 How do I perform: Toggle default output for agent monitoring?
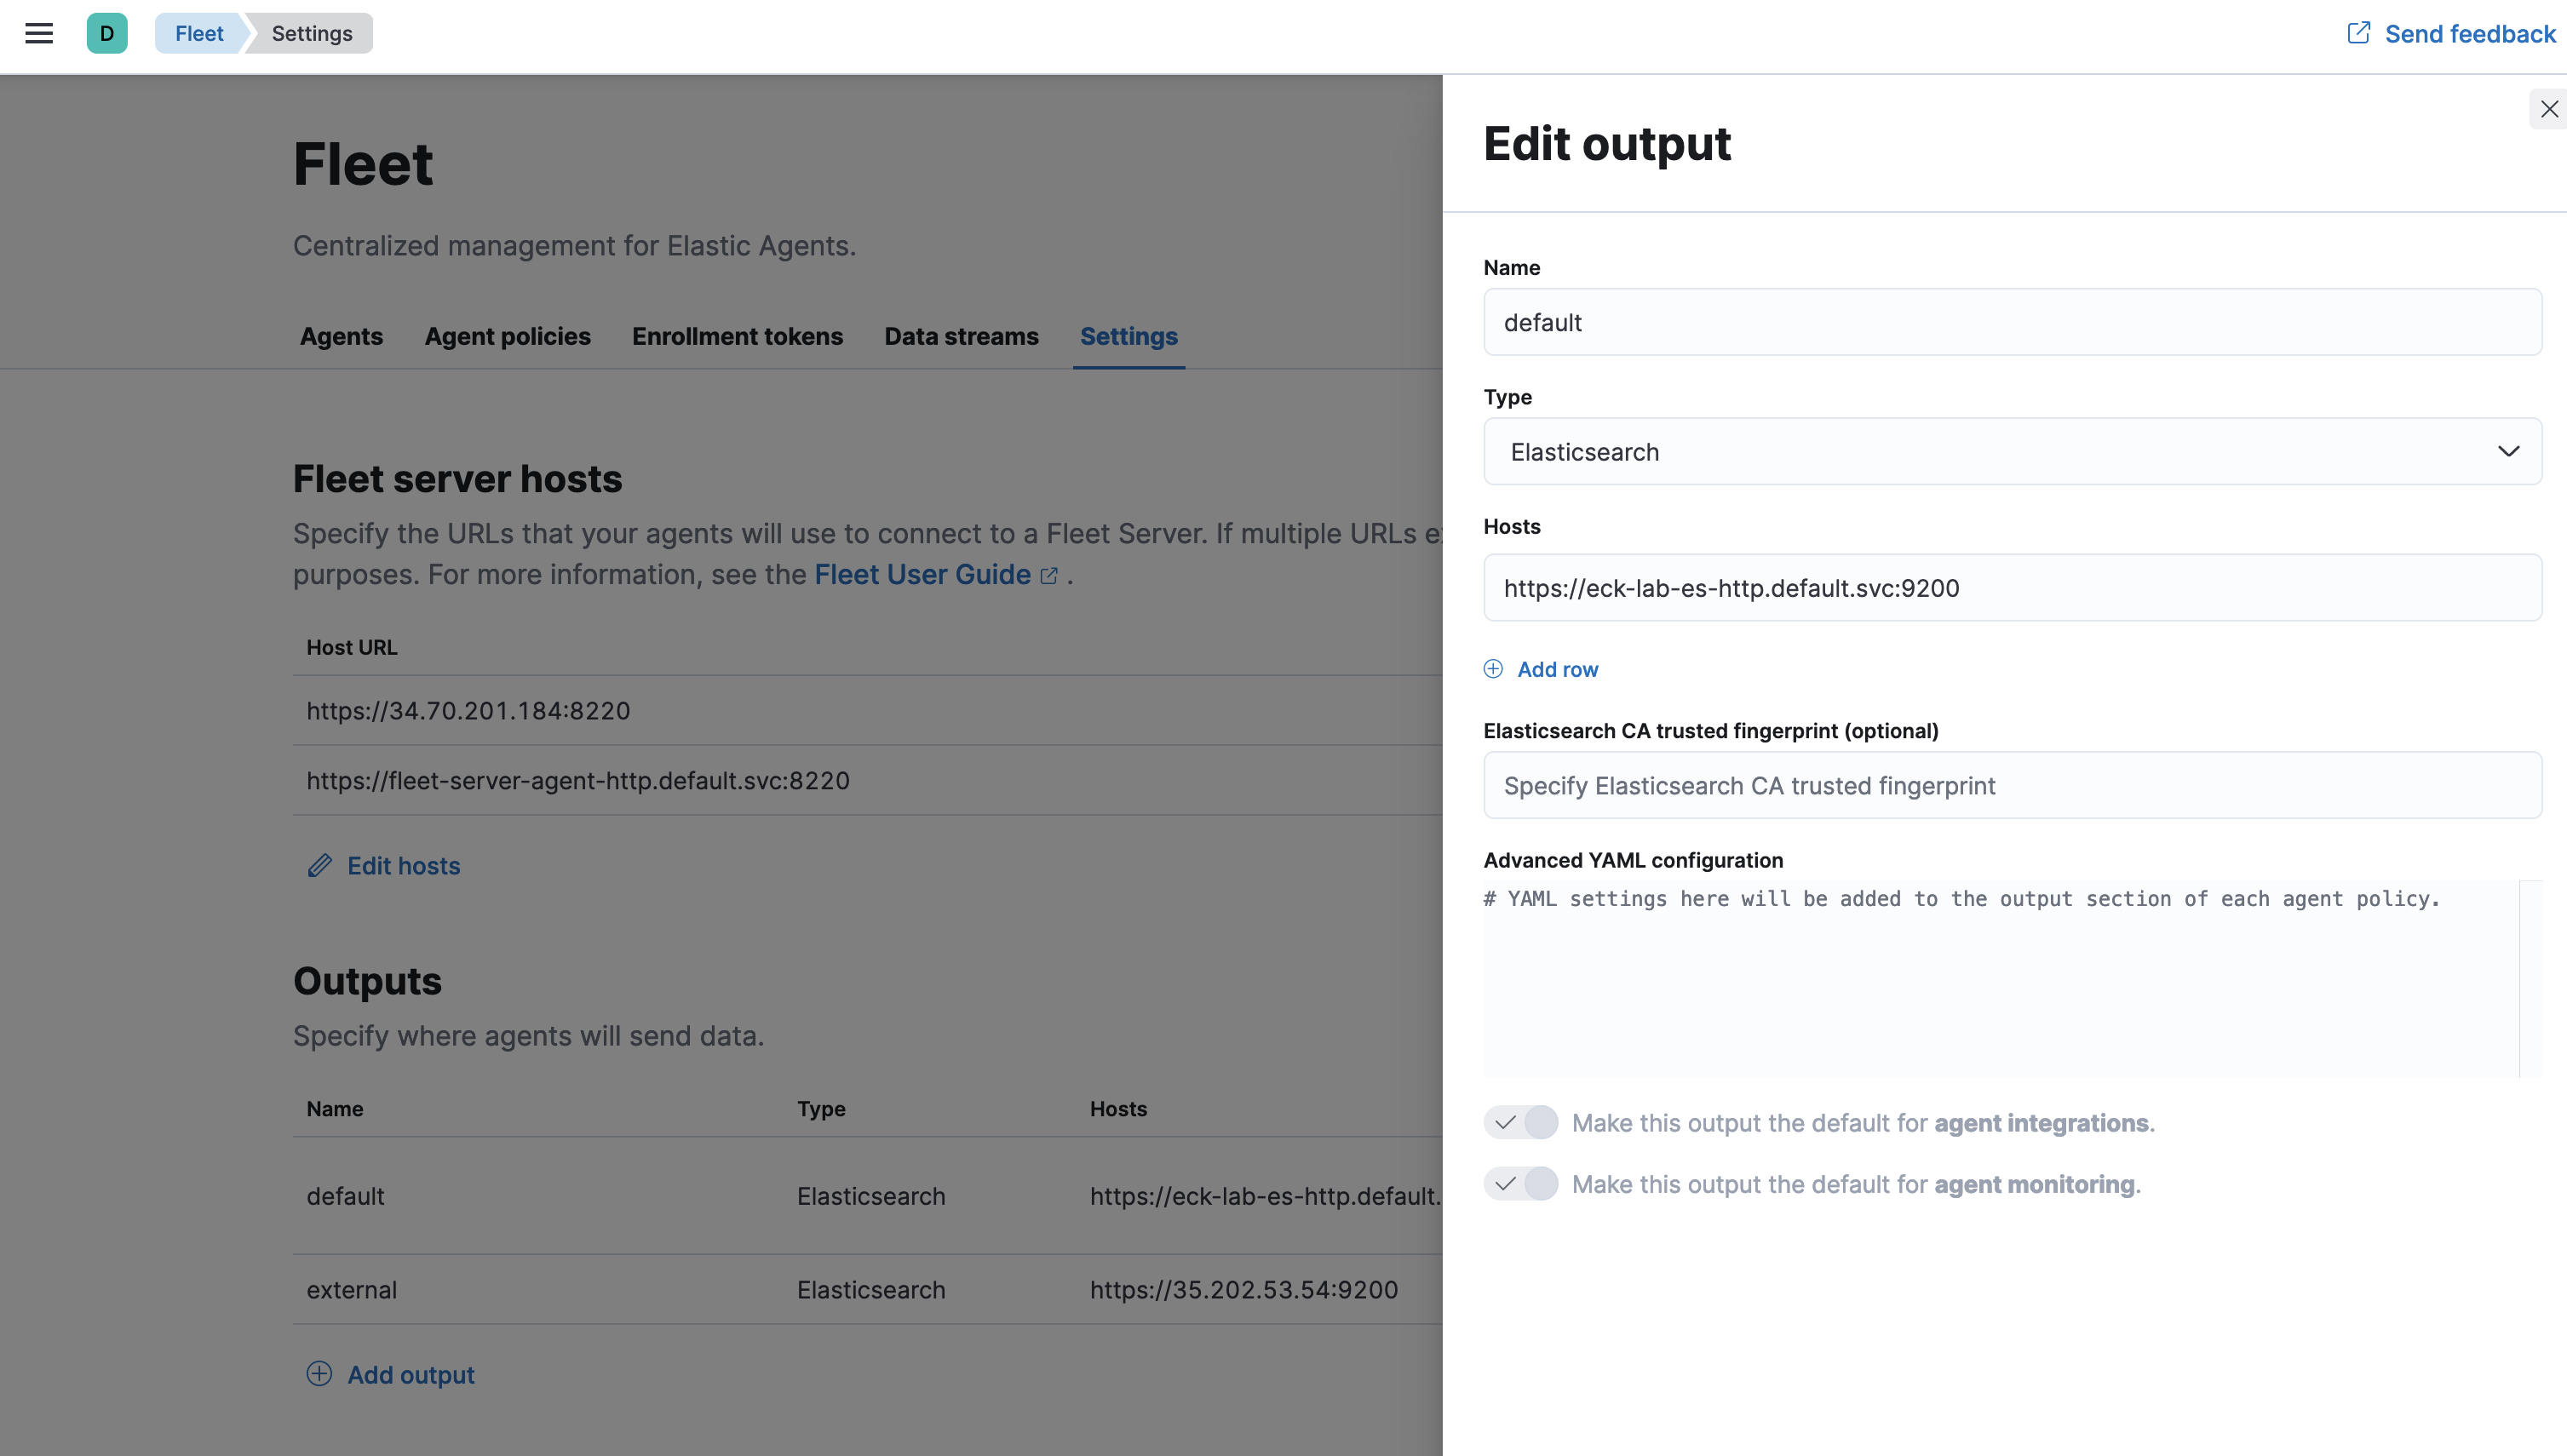(1520, 1184)
